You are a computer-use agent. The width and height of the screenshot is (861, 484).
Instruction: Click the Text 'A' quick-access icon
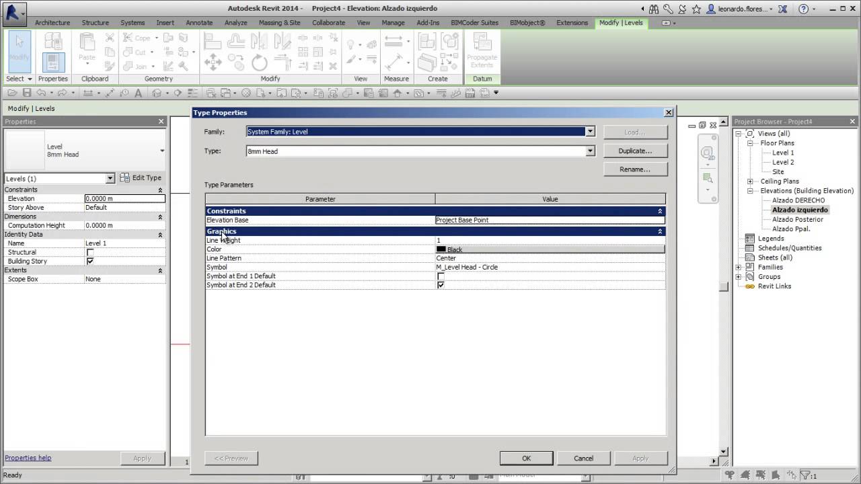[x=139, y=93]
